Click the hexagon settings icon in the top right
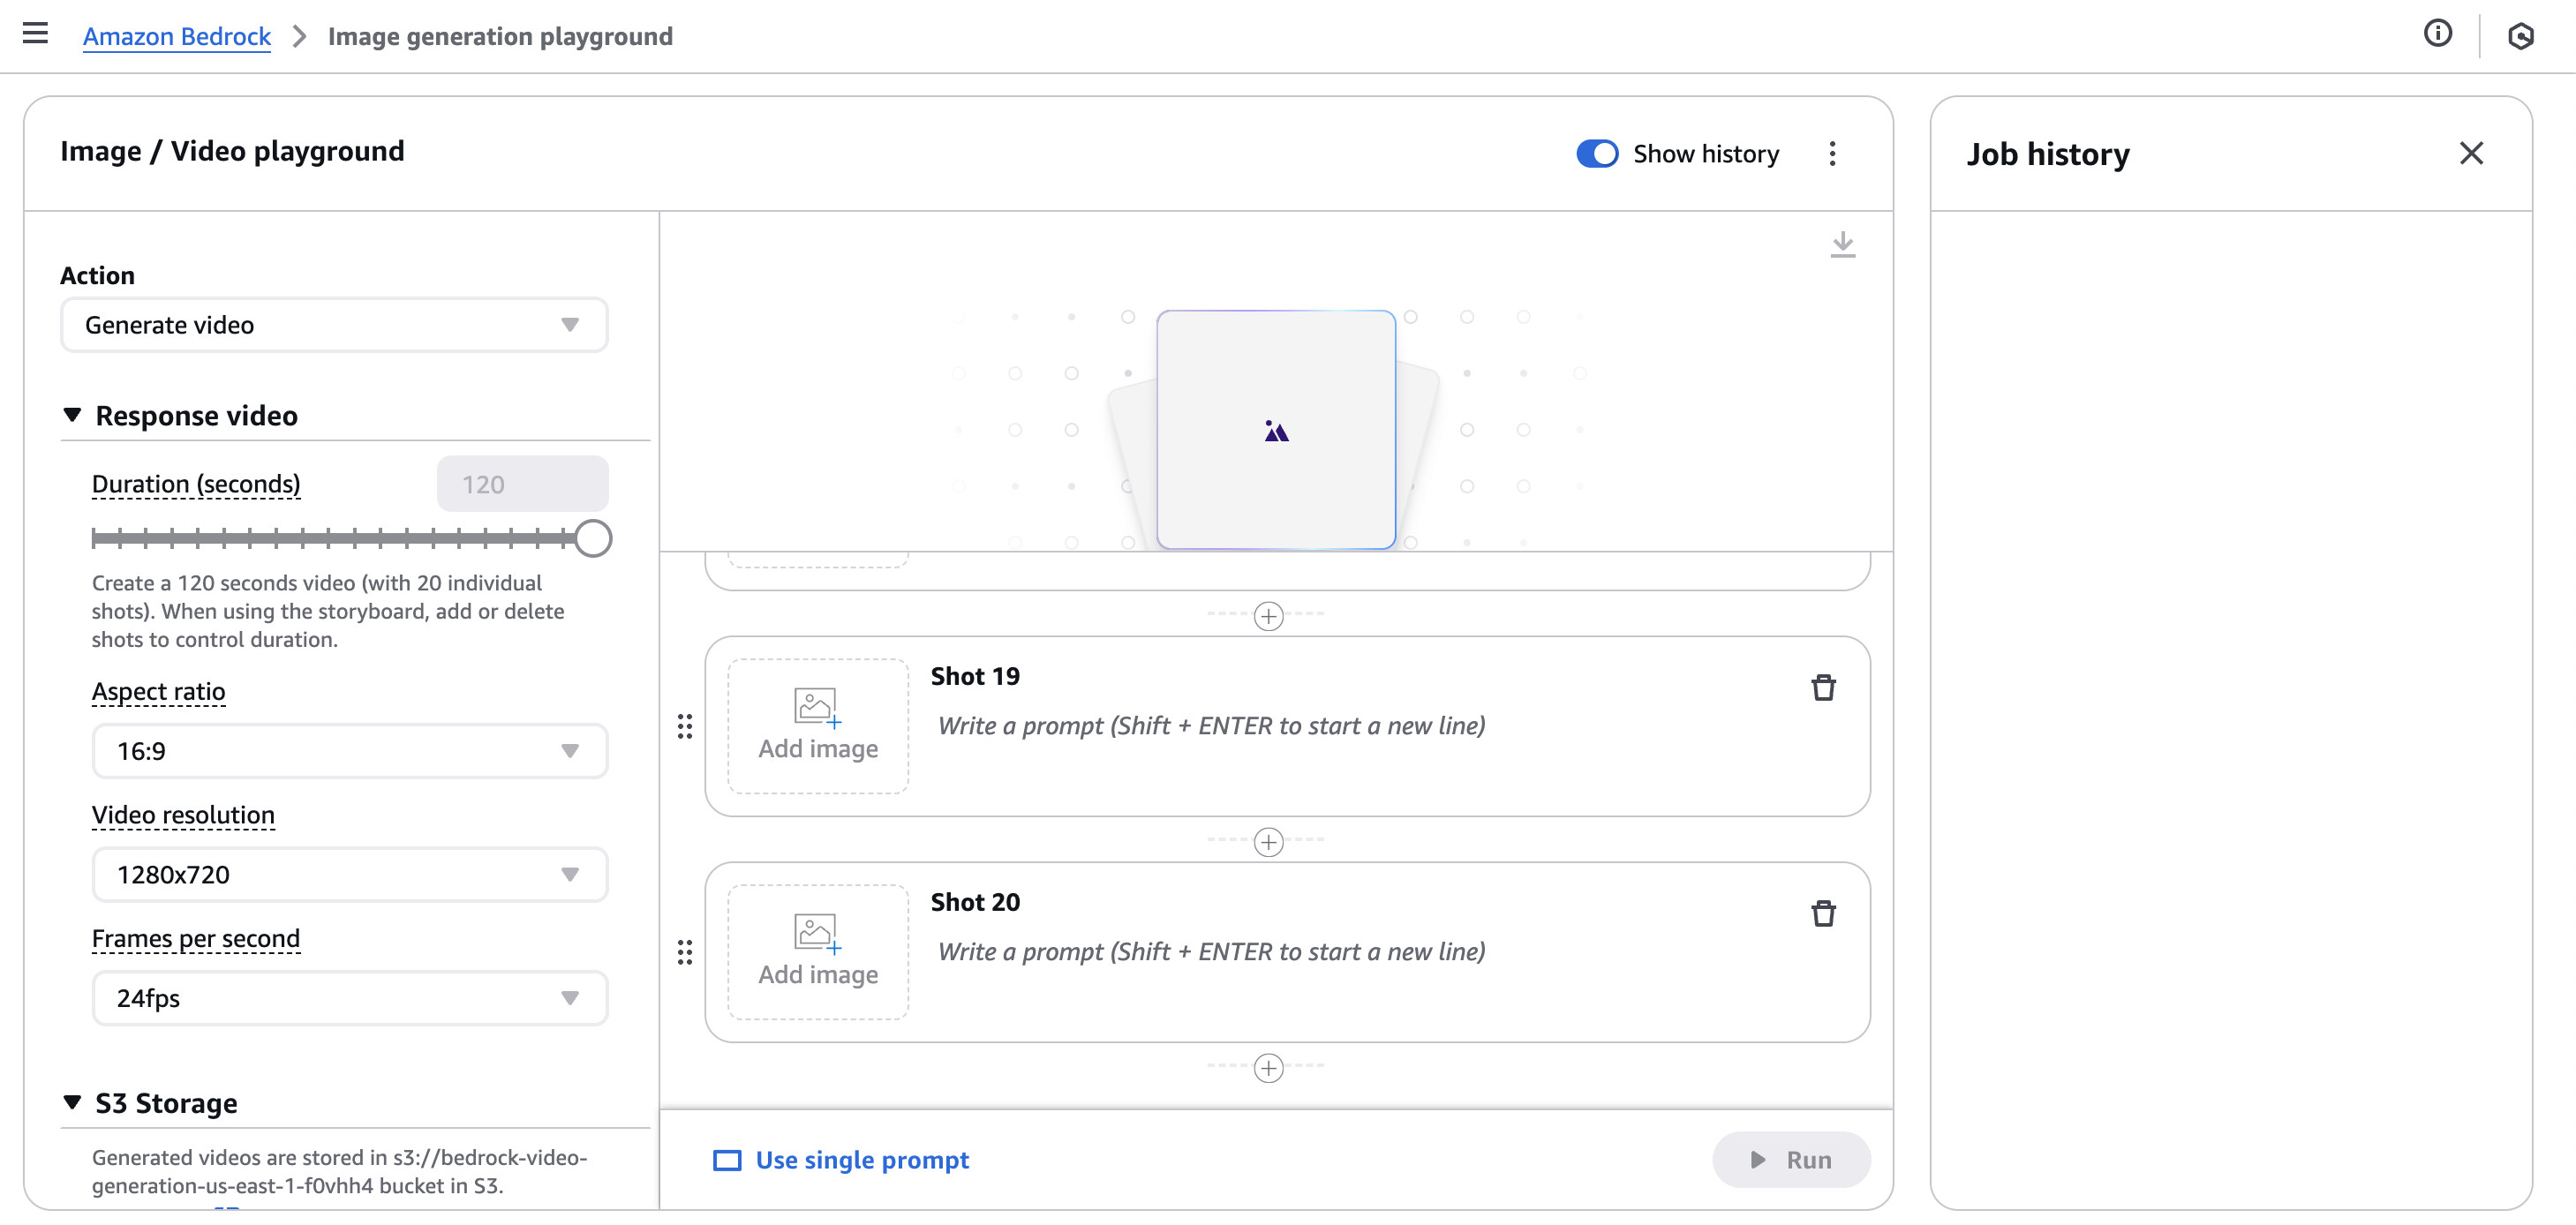The height and width of the screenshot is (1225, 2576). (2520, 36)
